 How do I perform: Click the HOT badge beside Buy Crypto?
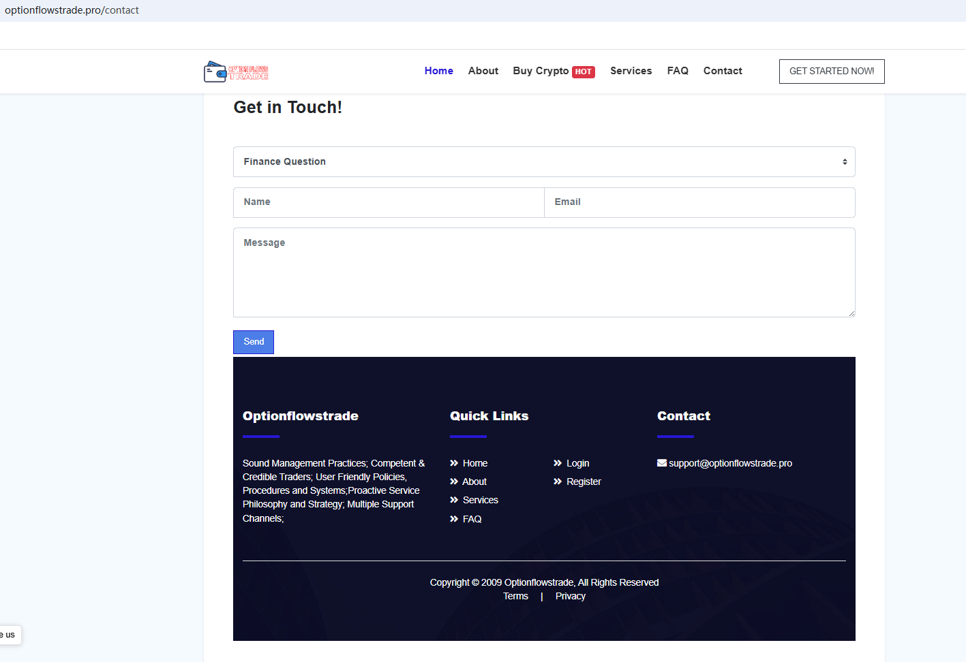coord(583,72)
